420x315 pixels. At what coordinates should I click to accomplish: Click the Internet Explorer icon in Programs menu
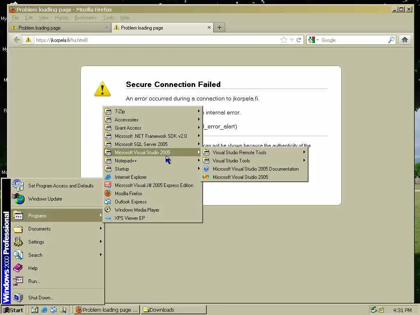coord(108,177)
